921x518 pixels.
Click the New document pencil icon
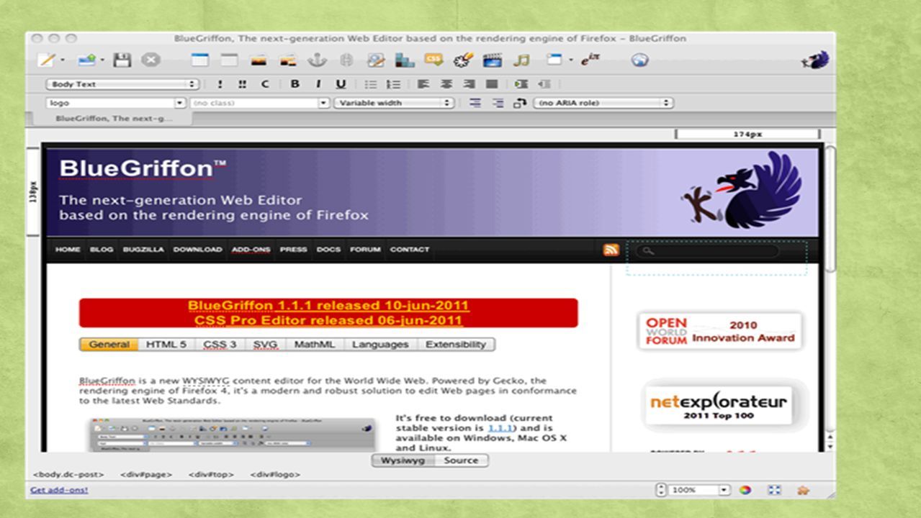pos(48,60)
